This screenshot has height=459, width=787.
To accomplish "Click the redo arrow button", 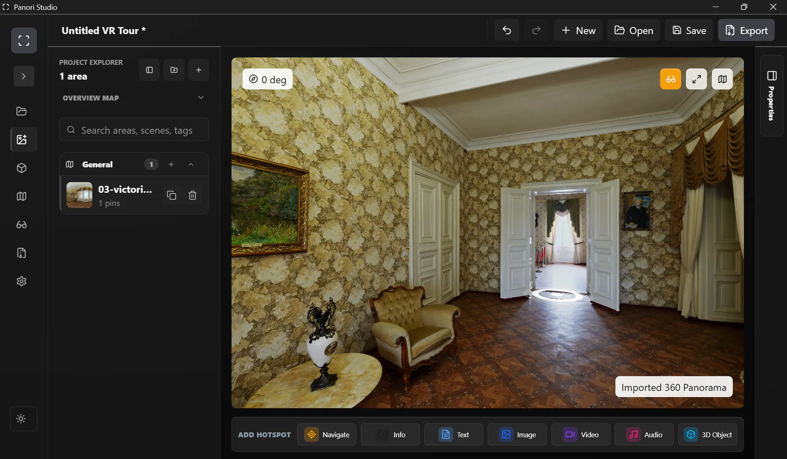I will point(536,30).
